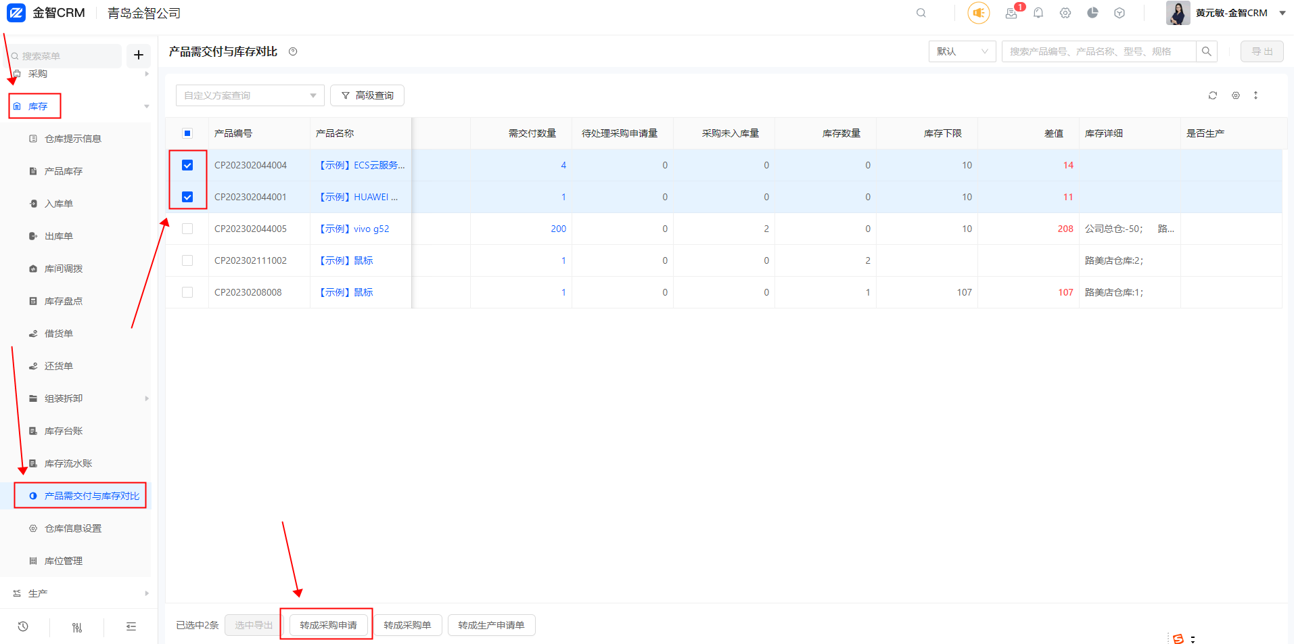Screen dimensions: 1294x644
Task: Check the CP202302044005 row checkbox
Action: tap(187, 229)
